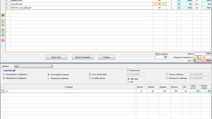Toggle Учет ориентации checkbox
Image resolution: width=212 pixels, height=119 pixels.
click(x=90, y=74)
